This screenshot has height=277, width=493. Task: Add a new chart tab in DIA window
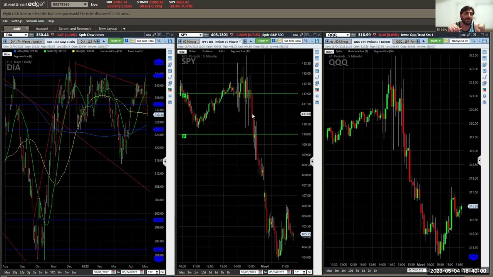pyautogui.click(x=104, y=41)
